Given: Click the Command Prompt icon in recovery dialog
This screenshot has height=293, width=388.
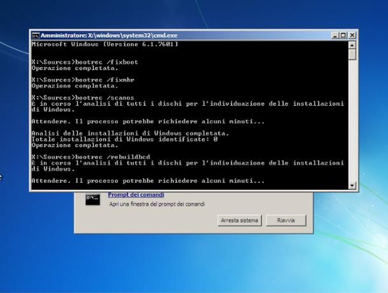Looking at the screenshot, I should point(92,200).
